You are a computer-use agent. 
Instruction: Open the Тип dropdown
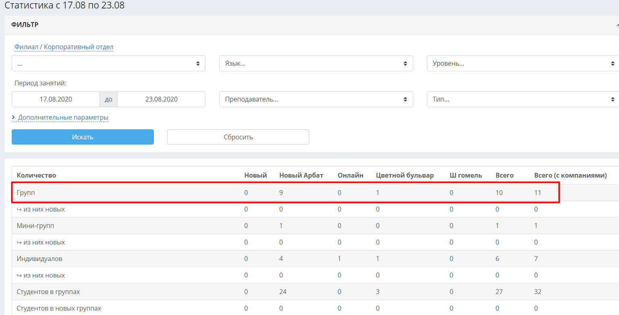[x=523, y=99]
